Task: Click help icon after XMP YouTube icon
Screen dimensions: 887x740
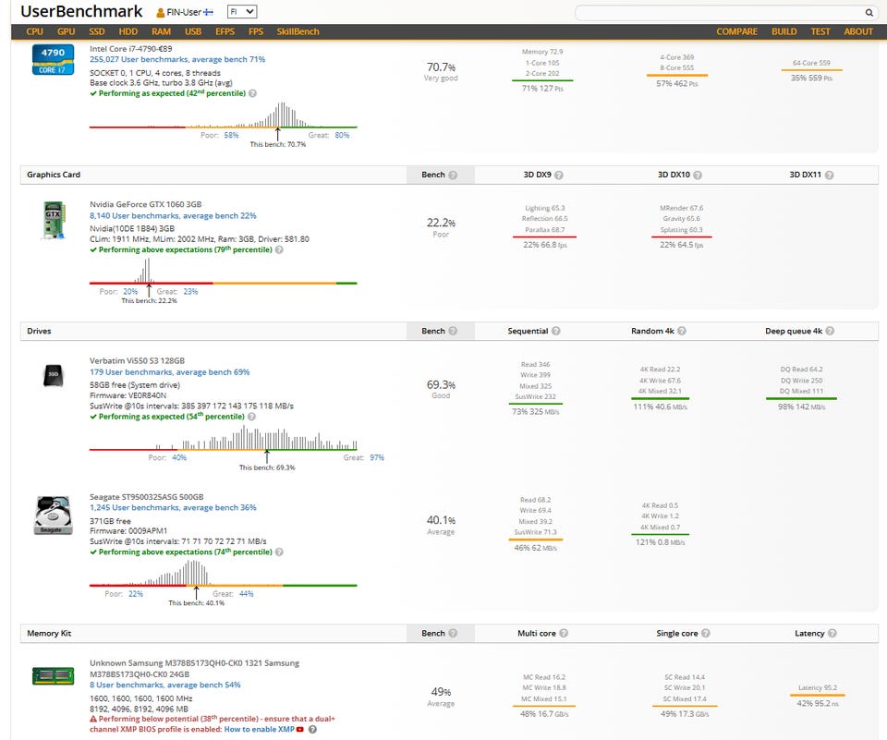Action: coord(312,730)
